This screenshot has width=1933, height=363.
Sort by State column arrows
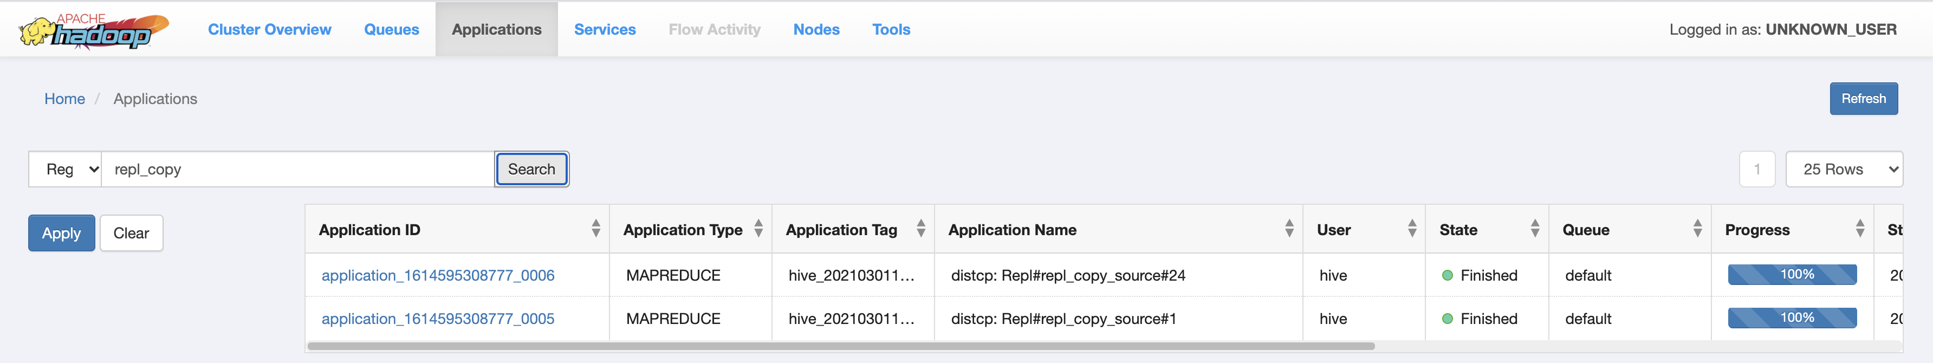pos(1535,229)
